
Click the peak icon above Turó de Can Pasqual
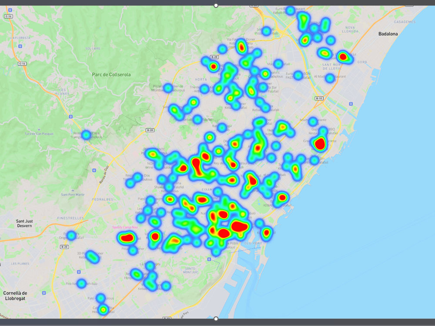[x=39, y=130]
